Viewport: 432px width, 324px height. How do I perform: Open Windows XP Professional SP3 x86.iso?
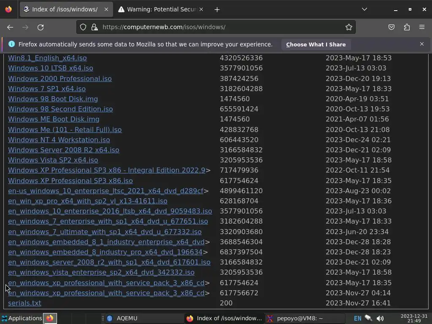[70, 181]
